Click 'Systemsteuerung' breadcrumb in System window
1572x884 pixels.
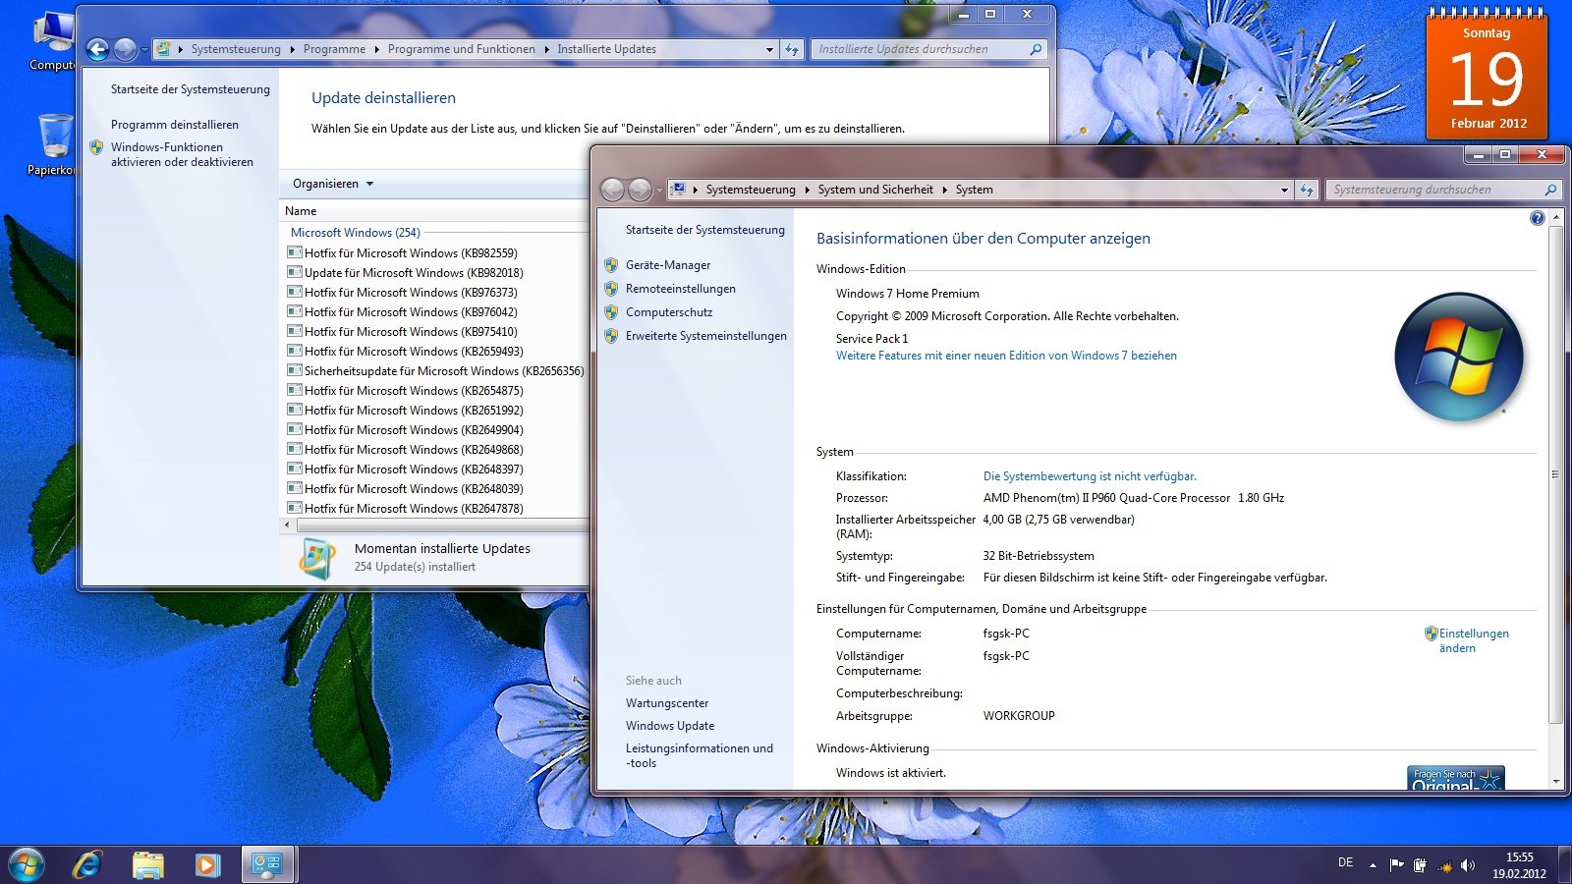(751, 190)
